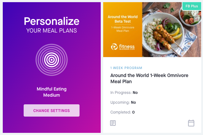203x135 pixels.
Task: Click the Mindful Eating setting text
Action: 52,89
